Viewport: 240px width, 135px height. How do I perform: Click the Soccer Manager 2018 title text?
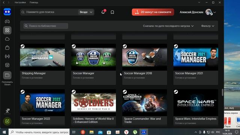138,73
